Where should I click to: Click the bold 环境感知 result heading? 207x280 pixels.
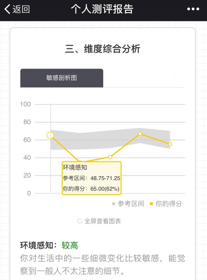click(x=38, y=245)
